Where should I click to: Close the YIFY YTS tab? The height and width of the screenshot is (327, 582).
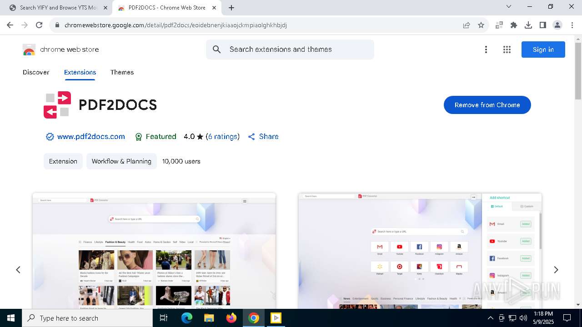click(x=105, y=8)
